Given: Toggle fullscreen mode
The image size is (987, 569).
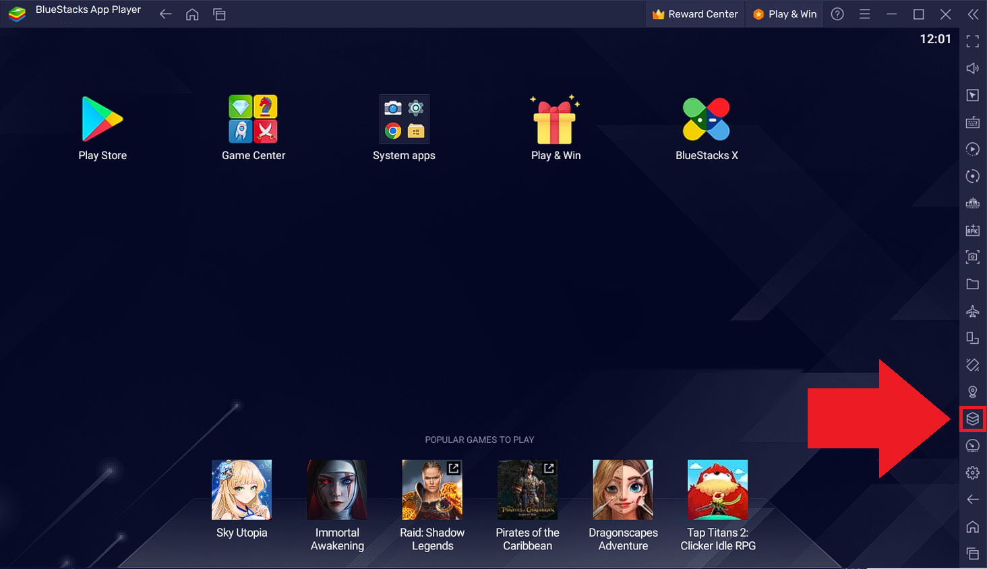Looking at the screenshot, I should coord(972,41).
